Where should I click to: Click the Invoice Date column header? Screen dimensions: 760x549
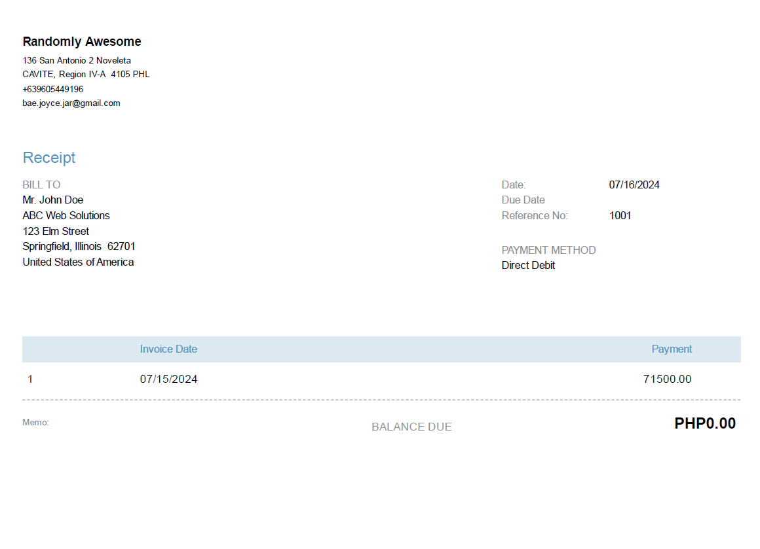pyautogui.click(x=168, y=349)
